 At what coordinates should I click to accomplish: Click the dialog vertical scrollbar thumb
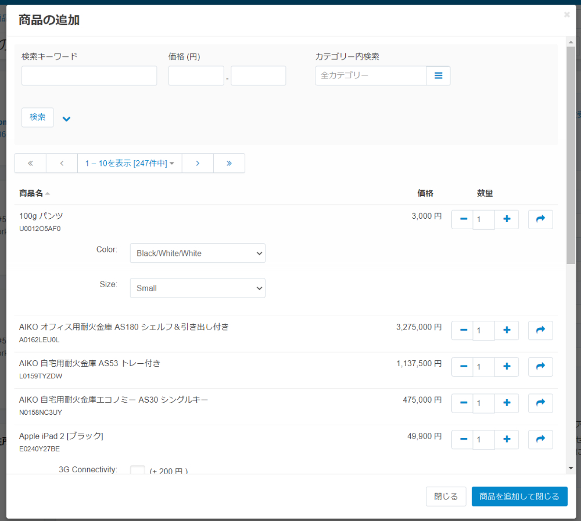(571, 155)
